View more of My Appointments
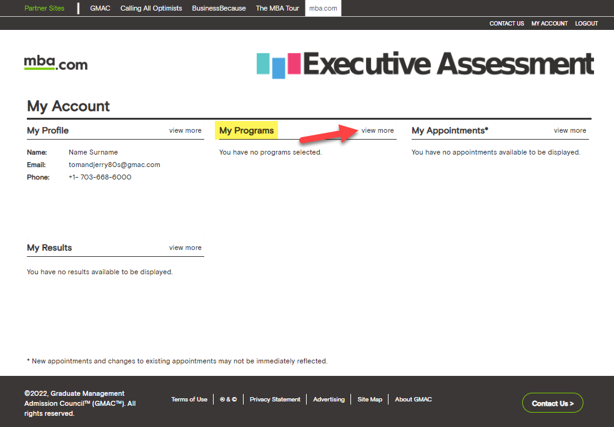The image size is (614, 427). (x=570, y=130)
